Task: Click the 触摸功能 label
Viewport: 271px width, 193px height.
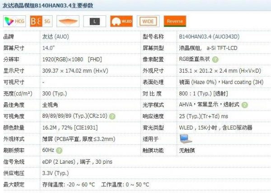Action: 153,151
